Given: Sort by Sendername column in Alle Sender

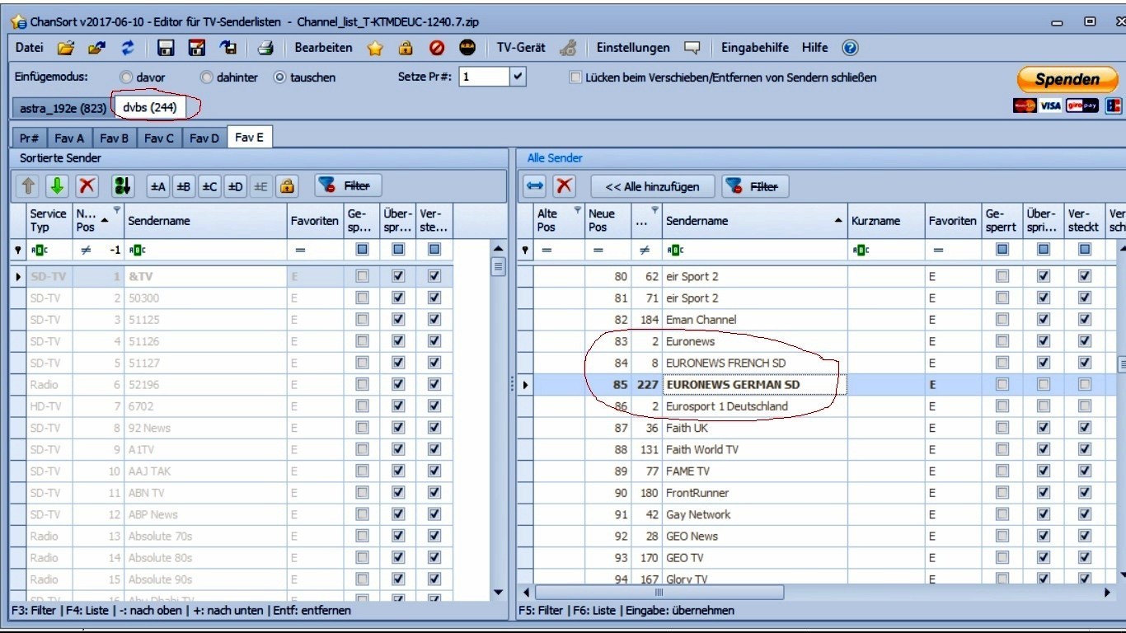Looking at the screenshot, I should pos(755,221).
